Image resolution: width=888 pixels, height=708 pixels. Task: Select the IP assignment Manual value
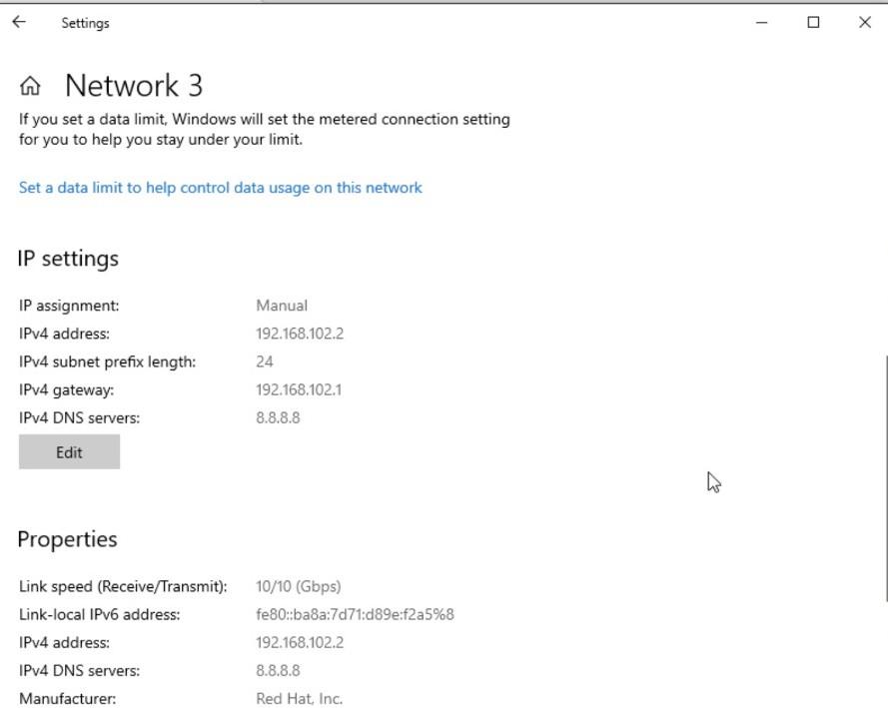(x=282, y=305)
